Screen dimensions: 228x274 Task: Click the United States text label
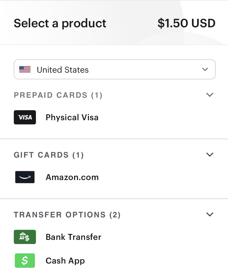pos(63,70)
